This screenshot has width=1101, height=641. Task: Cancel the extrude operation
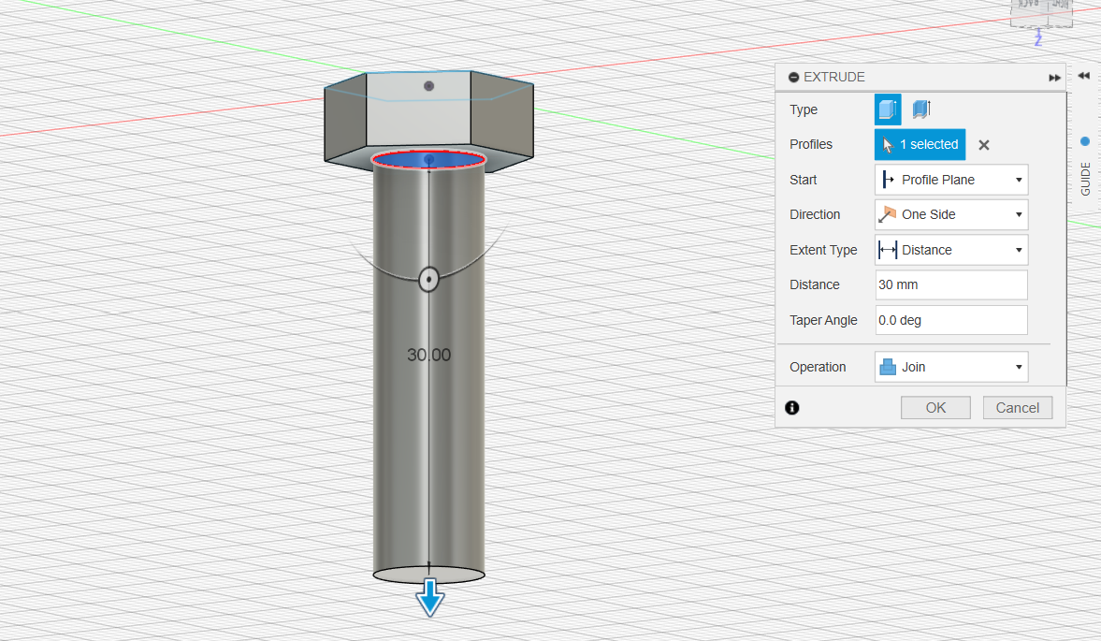click(x=1018, y=408)
